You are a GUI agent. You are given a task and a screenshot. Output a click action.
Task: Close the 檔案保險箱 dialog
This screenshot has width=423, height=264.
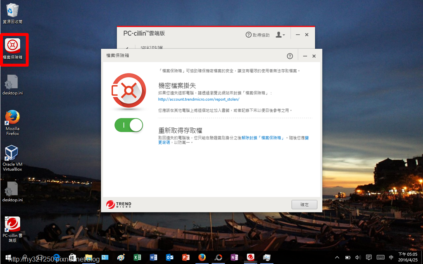(314, 56)
